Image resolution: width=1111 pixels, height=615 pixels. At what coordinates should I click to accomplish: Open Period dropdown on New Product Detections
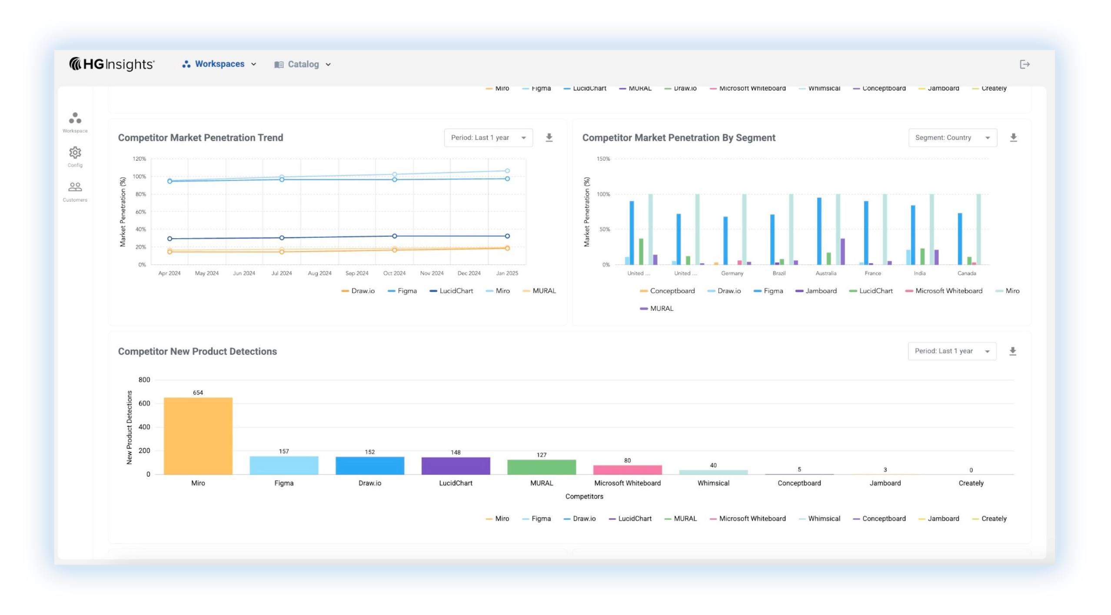tap(952, 351)
